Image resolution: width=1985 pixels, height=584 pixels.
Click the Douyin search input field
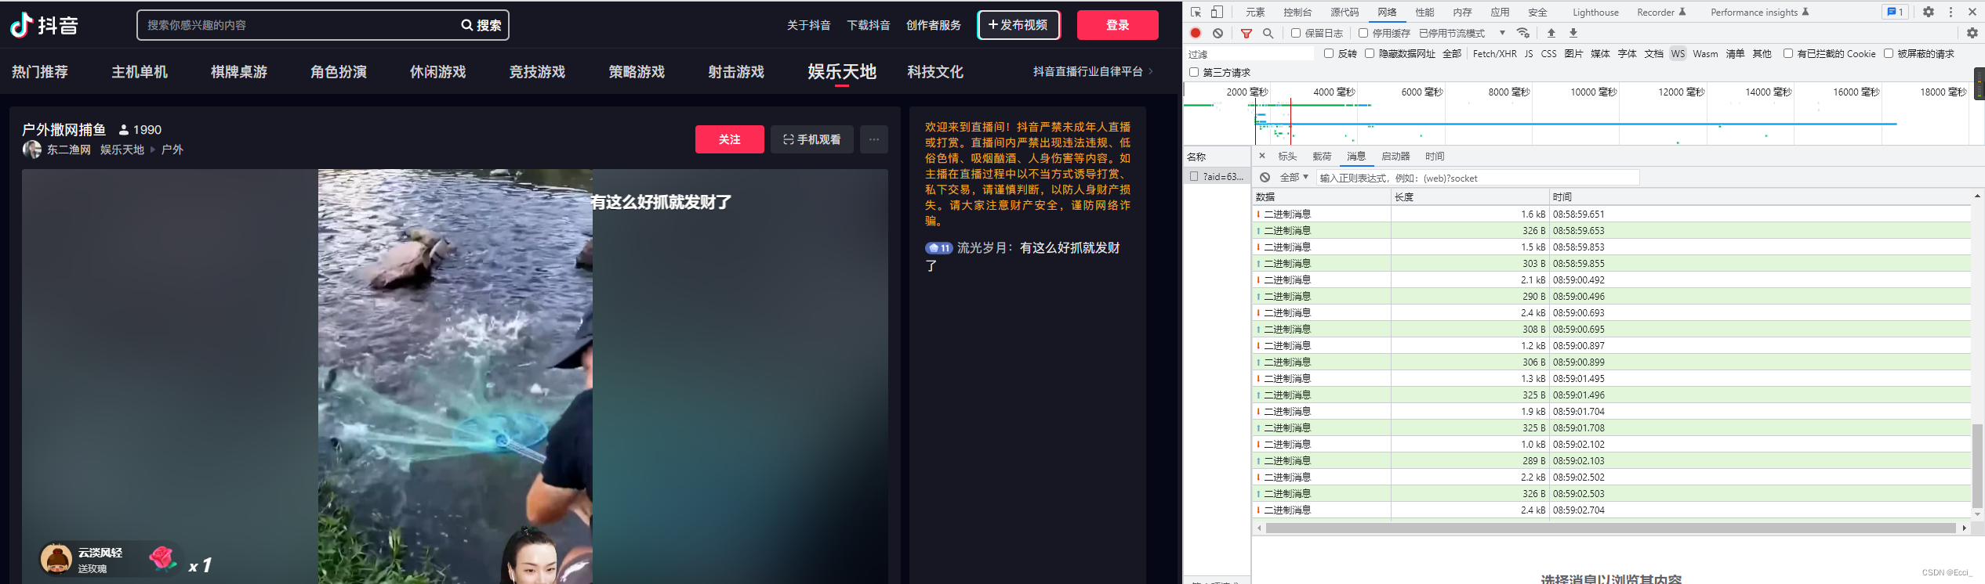click(x=298, y=25)
